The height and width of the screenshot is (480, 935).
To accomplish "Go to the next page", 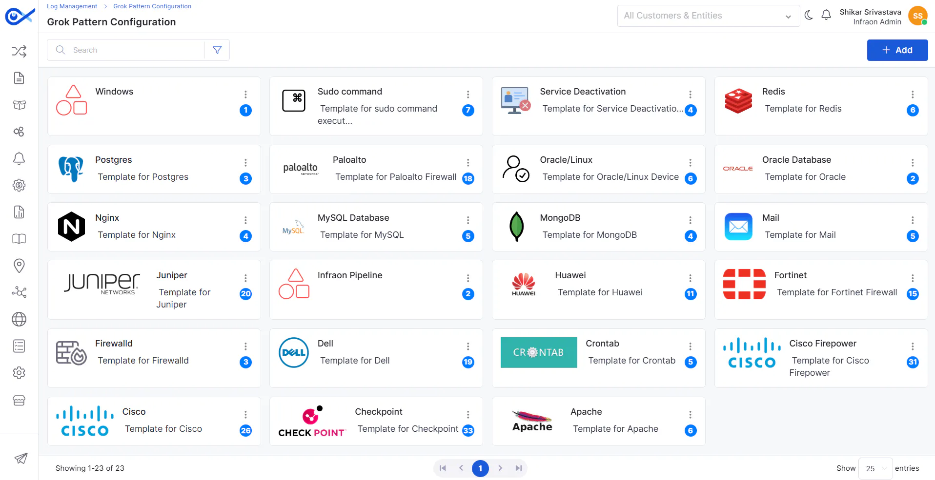I will pos(500,468).
